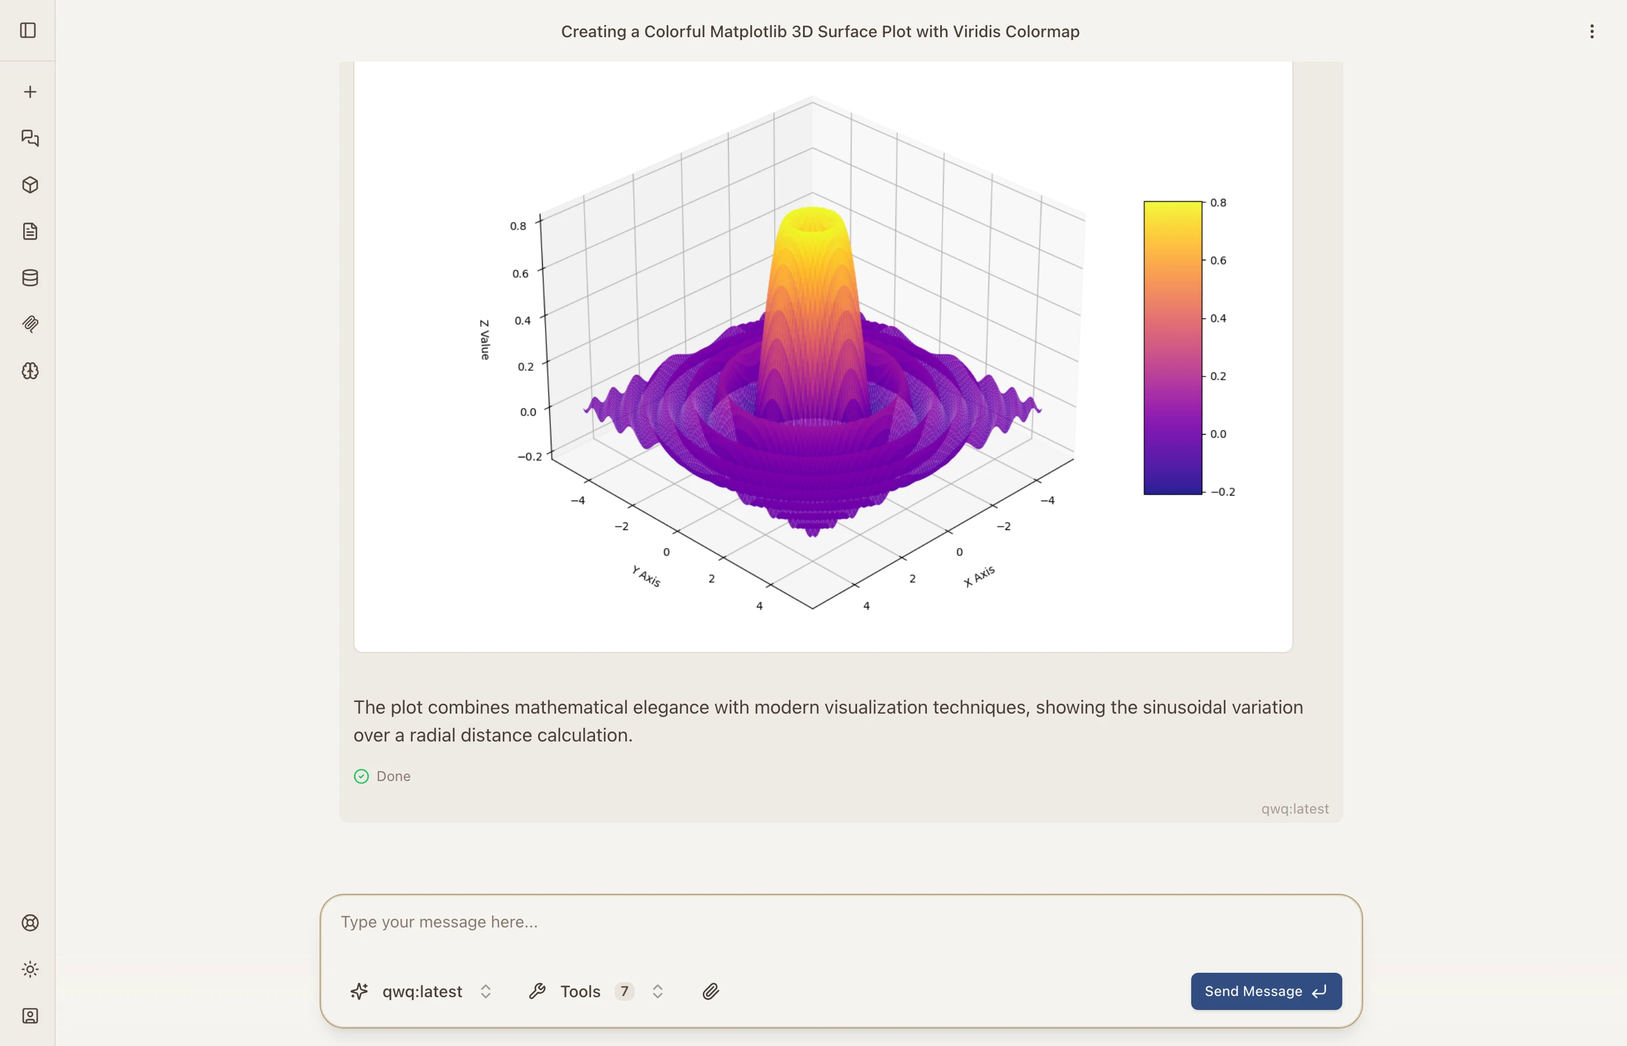Image resolution: width=1627 pixels, height=1046 pixels.
Task: Open the database storage icon
Action: pos(30,278)
